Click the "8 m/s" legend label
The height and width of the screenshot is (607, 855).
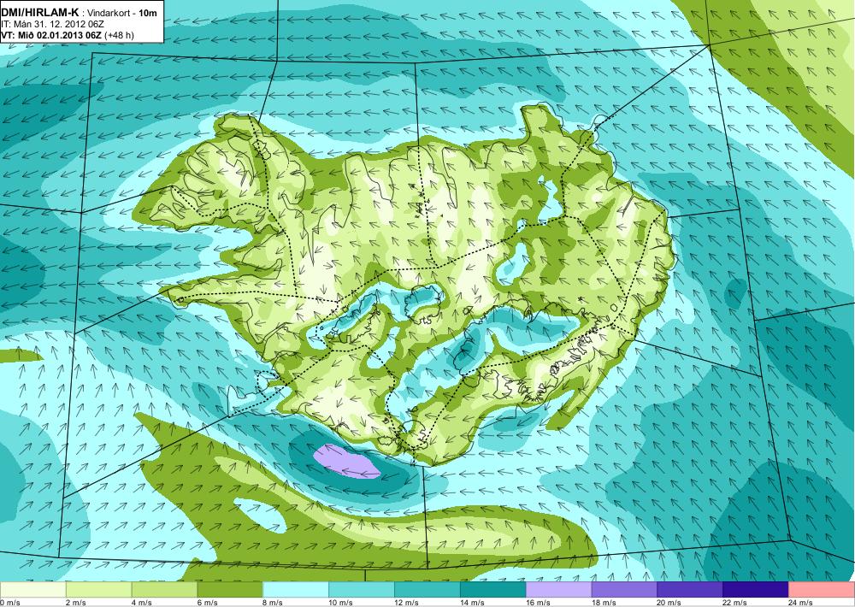point(274,603)
